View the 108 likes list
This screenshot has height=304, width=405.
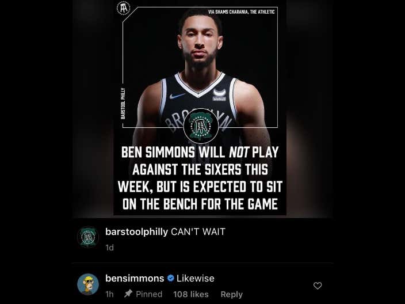coord(191,294)
